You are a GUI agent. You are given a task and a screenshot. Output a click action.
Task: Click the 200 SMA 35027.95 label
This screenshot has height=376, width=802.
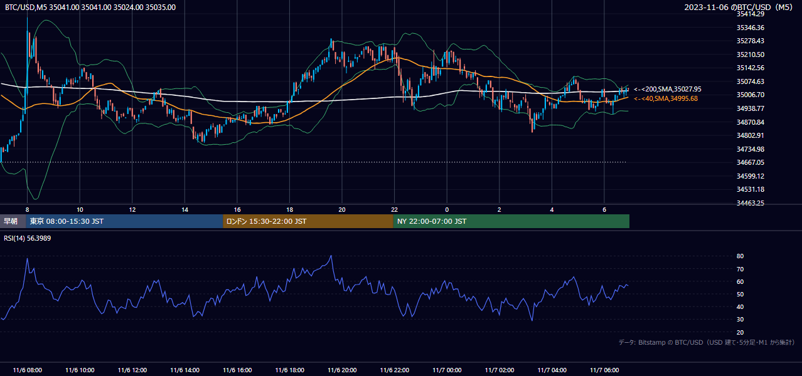668,90
